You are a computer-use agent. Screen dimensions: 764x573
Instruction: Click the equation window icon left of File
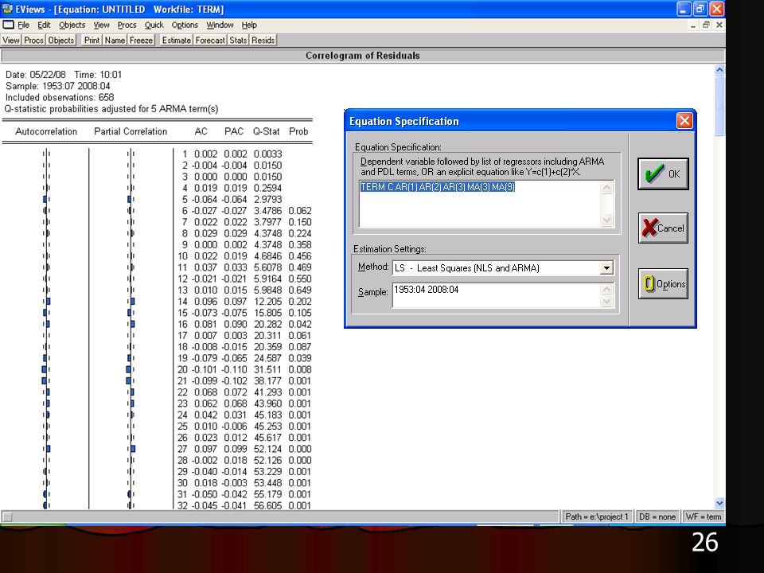(8, 25)
